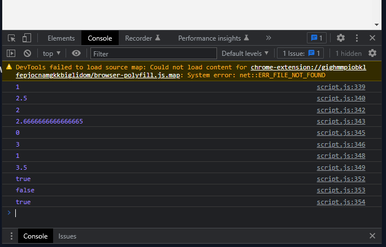This screenshot has width=386, height=247.
Task: Open the three-dot customize DevTools menu
Action: pyautogui.click(x=357, y=38)
